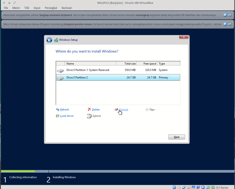Click the optical drive icon in status bar

[179, 187]
